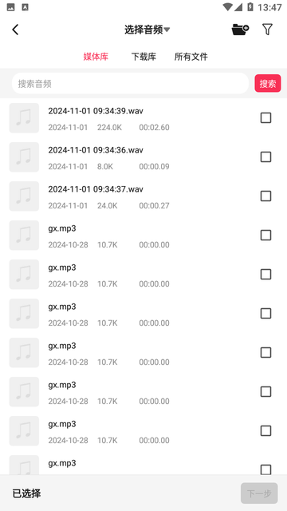Open the picture notification icon in status bar

tap(10, 7)
